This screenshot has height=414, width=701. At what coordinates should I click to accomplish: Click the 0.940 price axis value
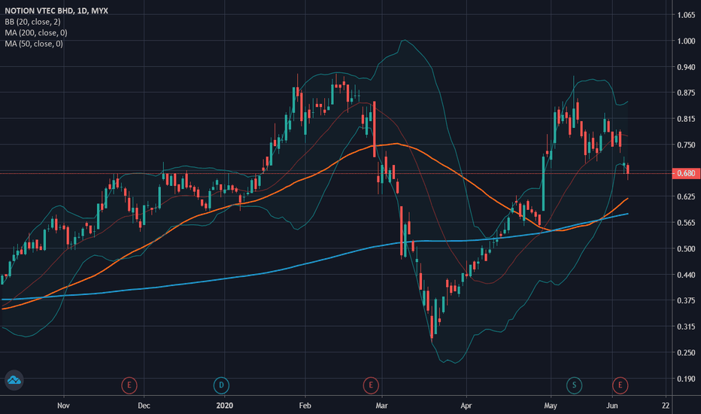[686, 67]
